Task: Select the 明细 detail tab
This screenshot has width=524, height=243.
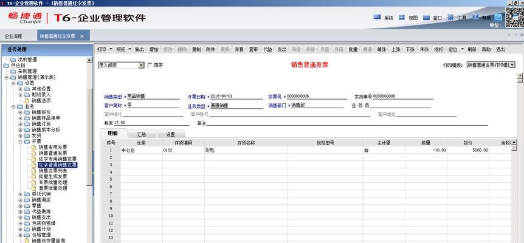Action: click(112, 133)
